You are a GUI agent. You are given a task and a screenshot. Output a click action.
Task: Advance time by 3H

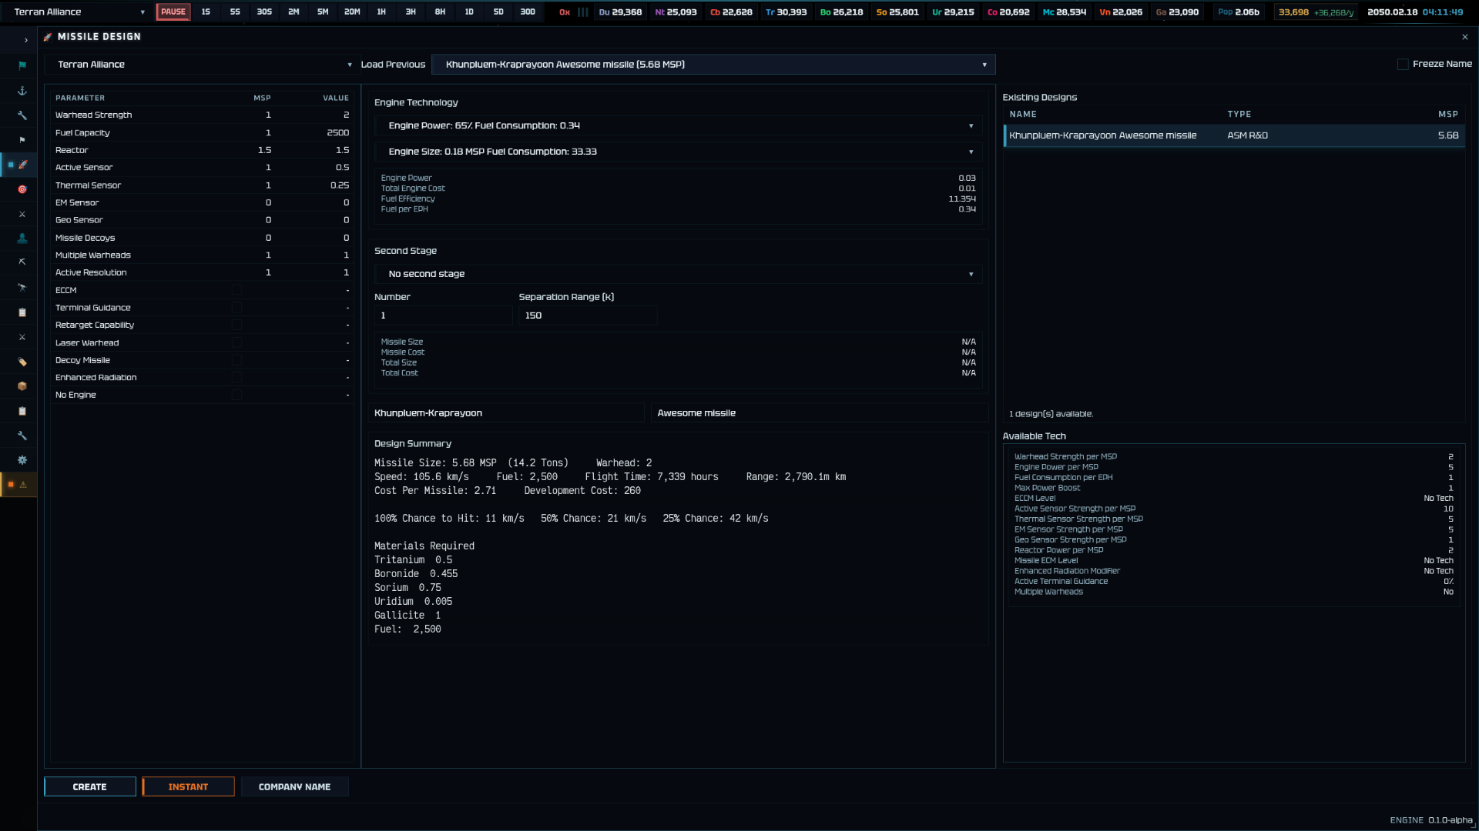[x=411, y=12]
